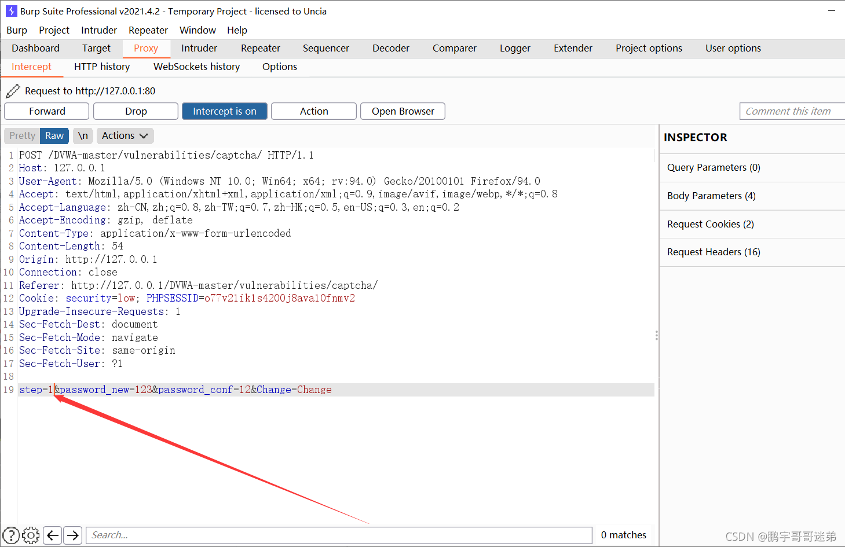Screen dimensions: 845x547
Task: Drop the intercepted request
Action: click(136, 111)
